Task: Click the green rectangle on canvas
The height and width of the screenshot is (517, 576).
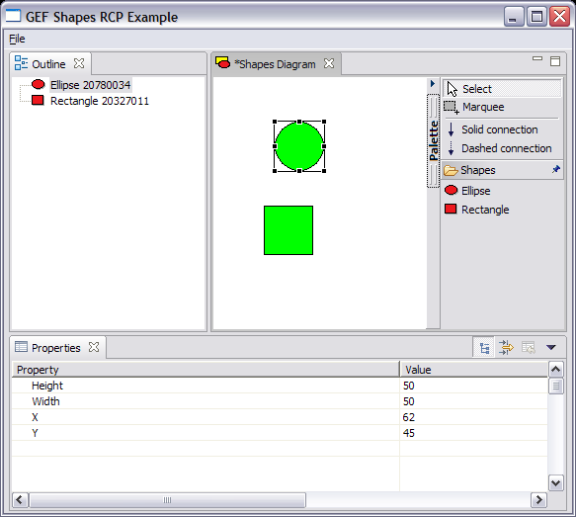Action: pos(288,230)
